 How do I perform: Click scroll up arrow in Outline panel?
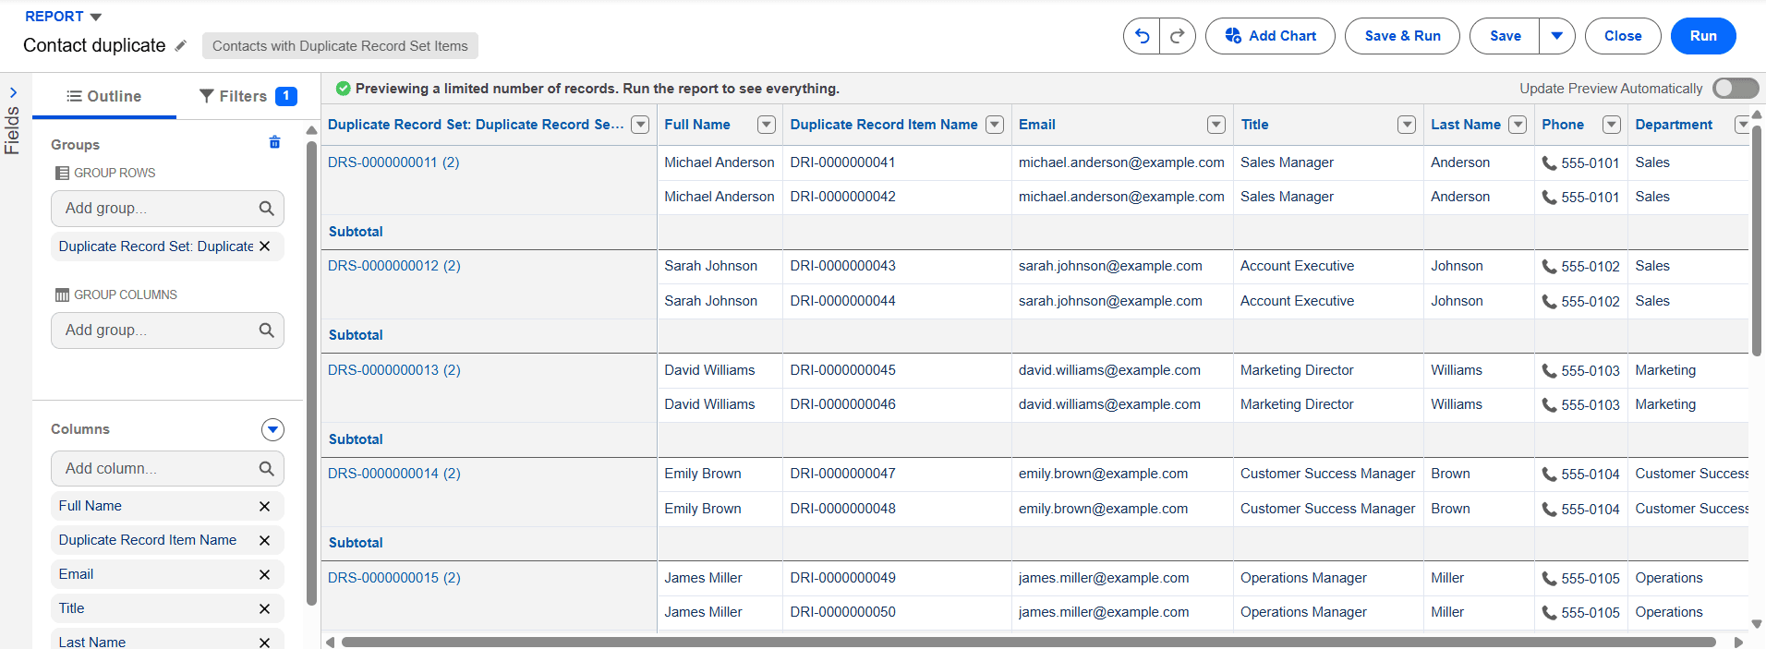[311, 130]
